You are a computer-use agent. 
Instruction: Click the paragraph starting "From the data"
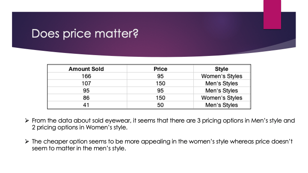click(163, 124)
